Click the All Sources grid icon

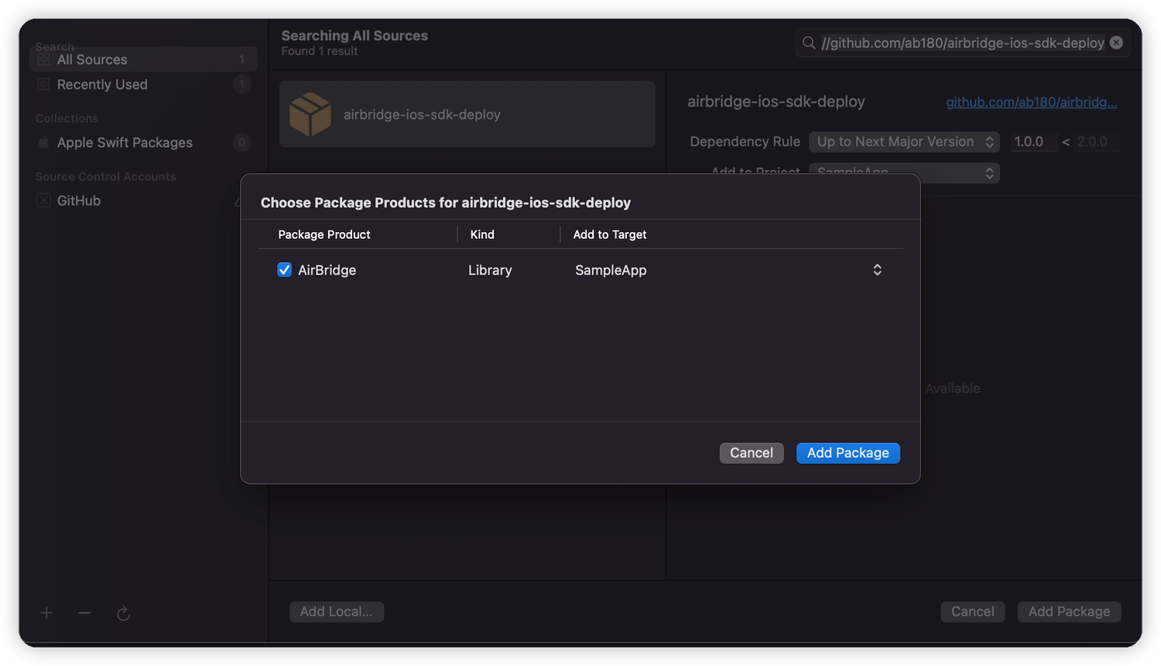click(x=43, y=60)
